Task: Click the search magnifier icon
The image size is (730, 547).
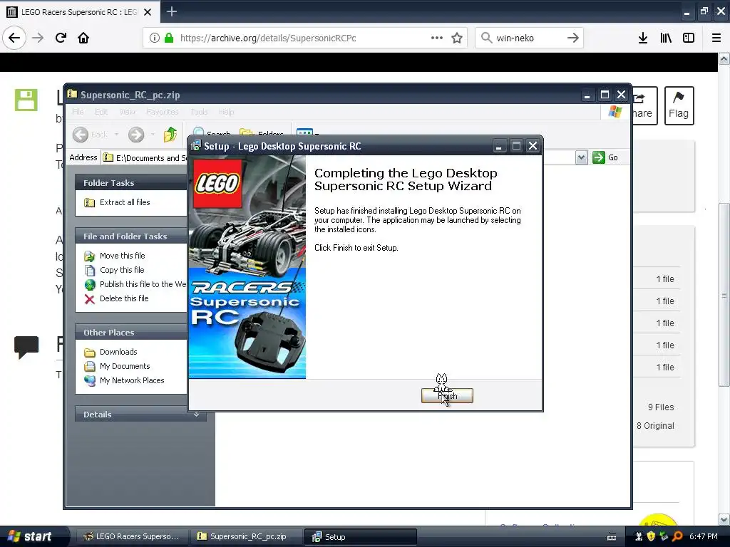Action: (x=486, y=38)
